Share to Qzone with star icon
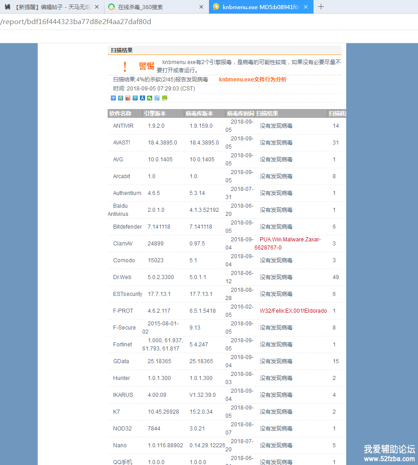The height and width of the screenshot is (465, 418). 121,98
